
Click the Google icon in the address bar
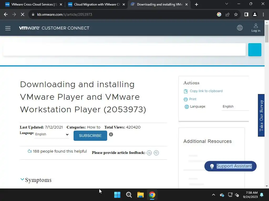219,15
